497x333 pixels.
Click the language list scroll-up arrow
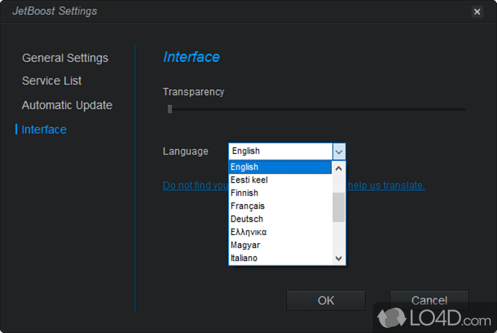(x=339, y=168)
